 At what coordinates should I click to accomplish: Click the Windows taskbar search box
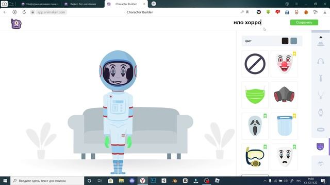pyautogui.click(x=47, y=180)
